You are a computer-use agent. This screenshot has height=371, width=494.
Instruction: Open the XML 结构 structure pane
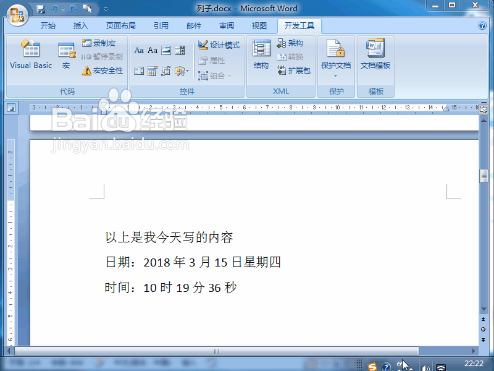pyautogui.click(x=261, y=54)
